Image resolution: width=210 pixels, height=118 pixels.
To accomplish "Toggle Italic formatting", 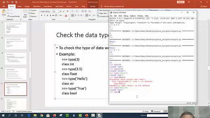I will point(45,15).
